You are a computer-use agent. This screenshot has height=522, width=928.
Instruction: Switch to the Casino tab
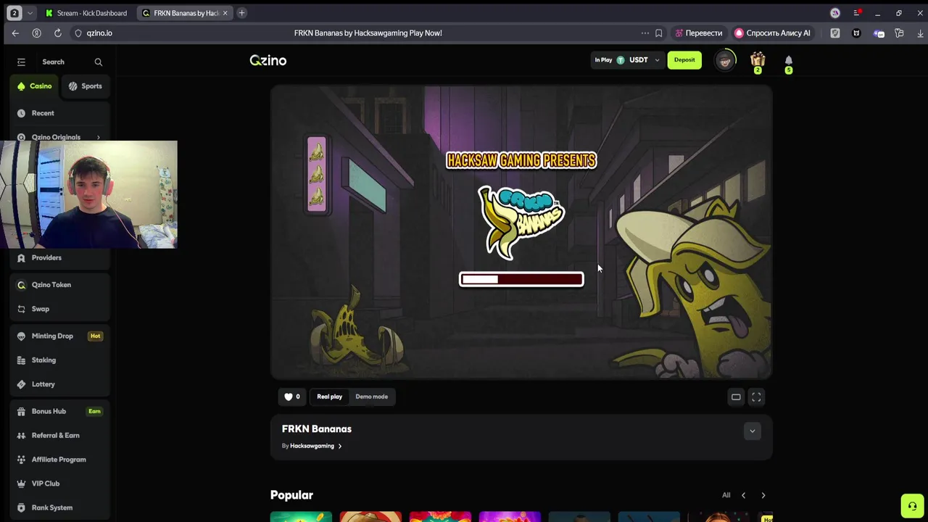pos(35,86)
